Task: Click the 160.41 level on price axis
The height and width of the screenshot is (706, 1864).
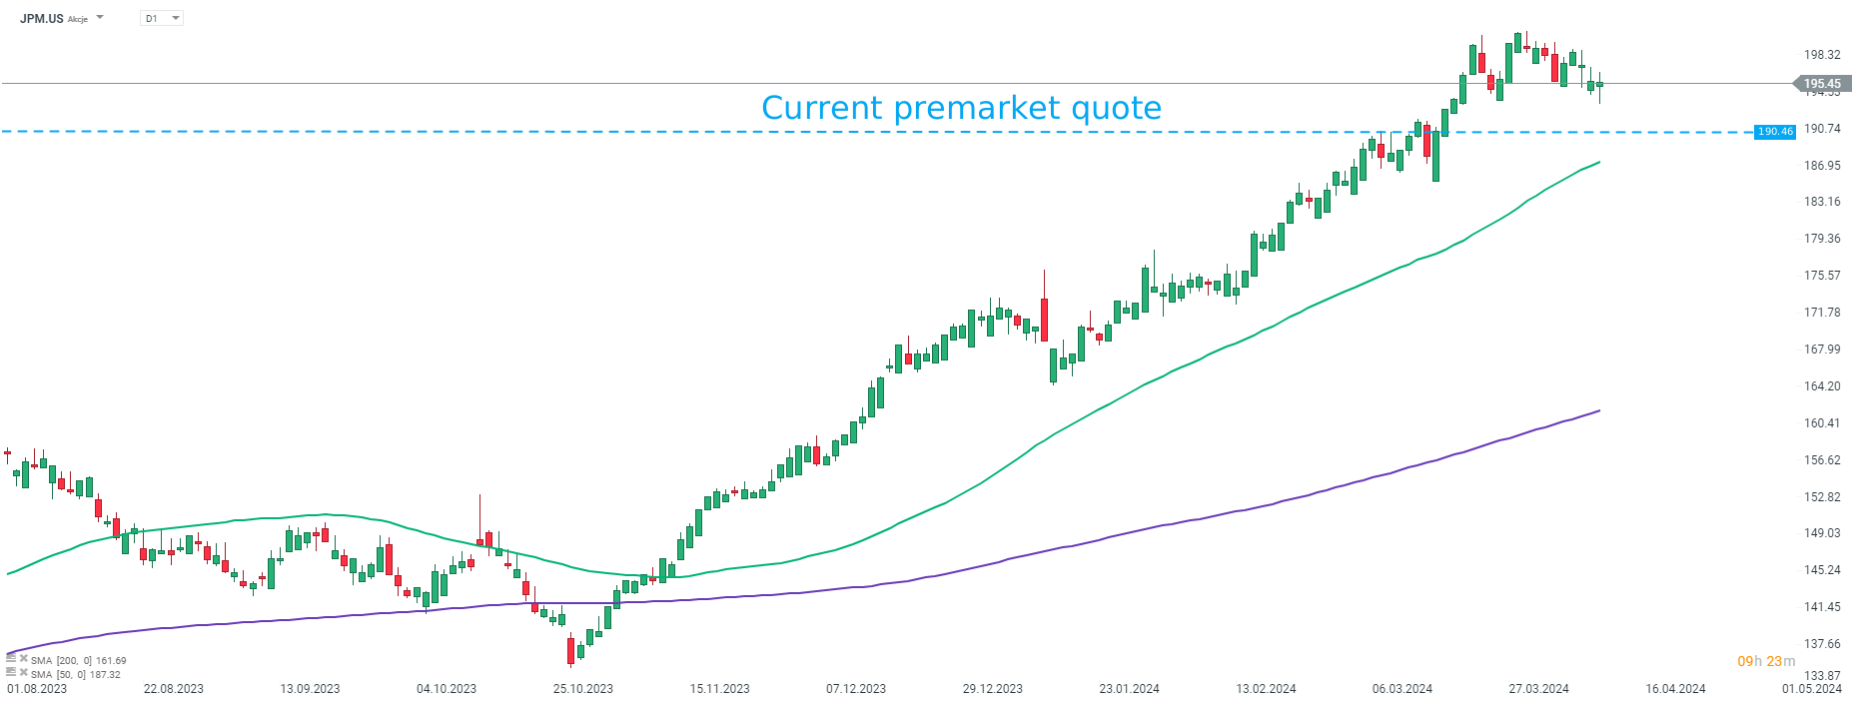Action: point(1822,423)
